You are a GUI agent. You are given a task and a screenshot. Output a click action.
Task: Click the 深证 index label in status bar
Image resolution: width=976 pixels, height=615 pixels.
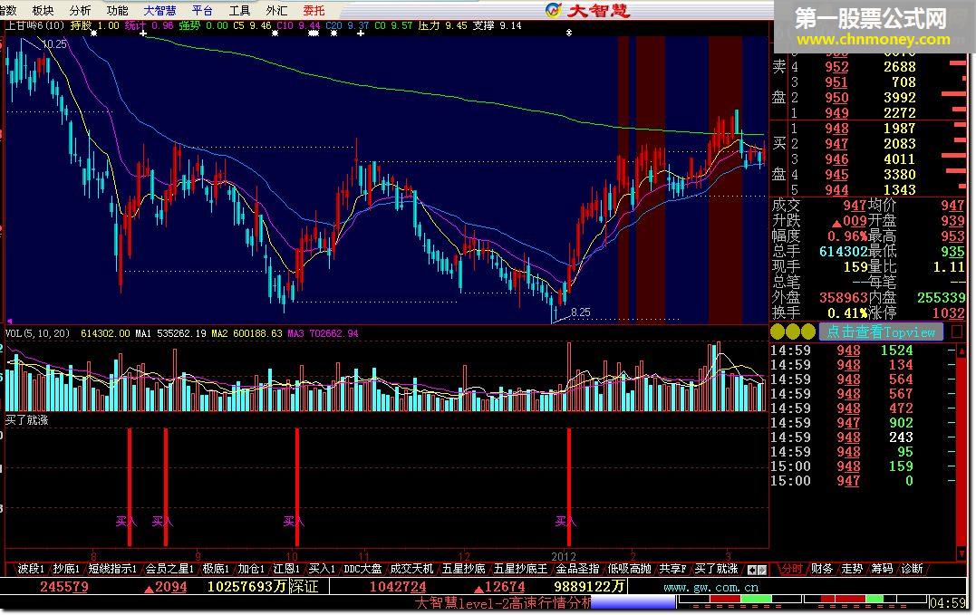pos(304,586)
